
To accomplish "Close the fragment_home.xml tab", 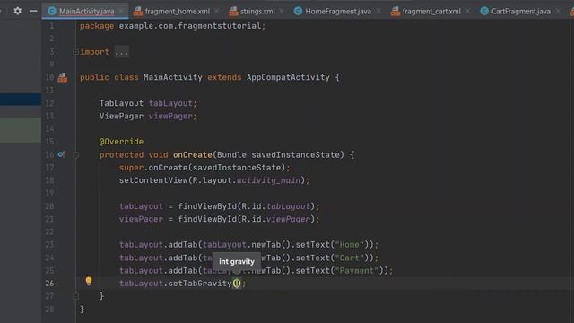I will point(217,12).
